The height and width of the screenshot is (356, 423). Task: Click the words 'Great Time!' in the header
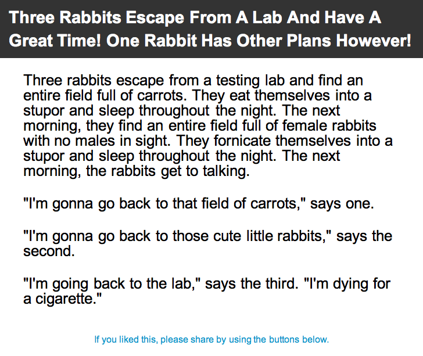click(x=55, y=41)
